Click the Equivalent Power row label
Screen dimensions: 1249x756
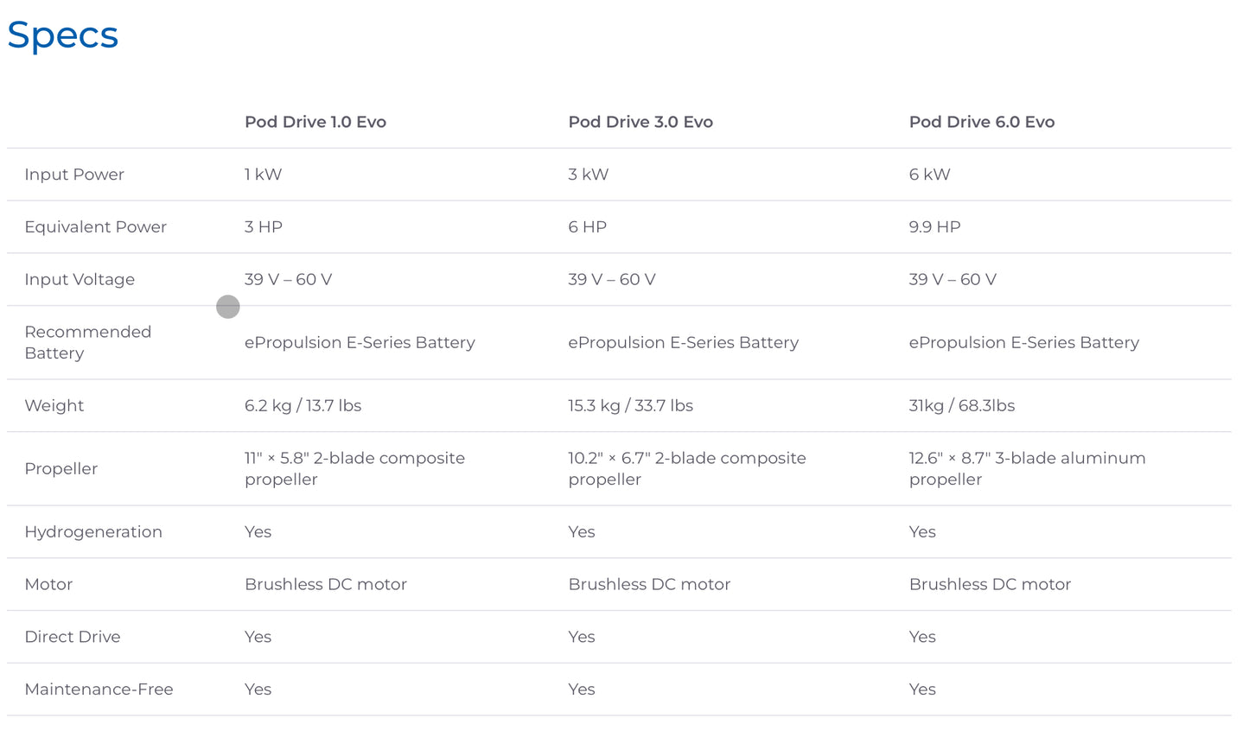pos(95,227)
